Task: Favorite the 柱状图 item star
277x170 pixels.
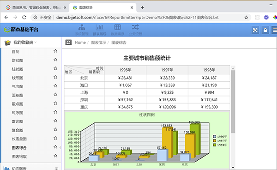Action: click(x=55, y=68)
